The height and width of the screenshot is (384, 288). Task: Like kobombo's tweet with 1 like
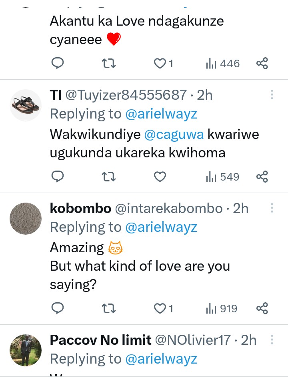pos(160,308)
